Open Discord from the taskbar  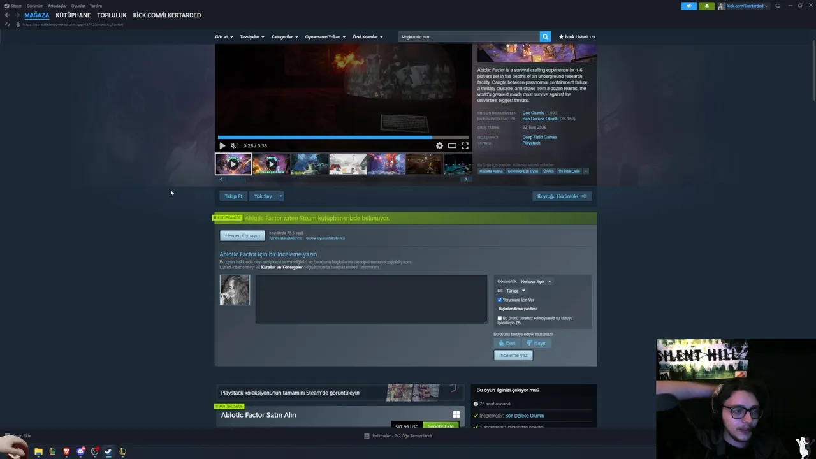[80, 451]
